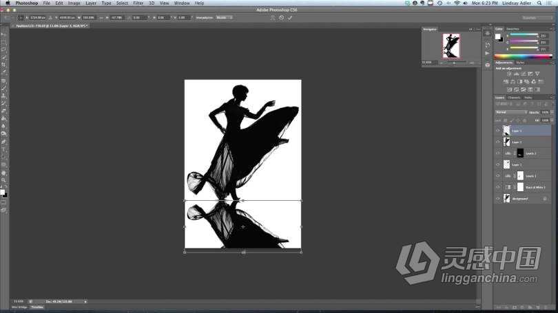
Task: Select the Levels 2 layer mask thumbnail
Action: 520,153
